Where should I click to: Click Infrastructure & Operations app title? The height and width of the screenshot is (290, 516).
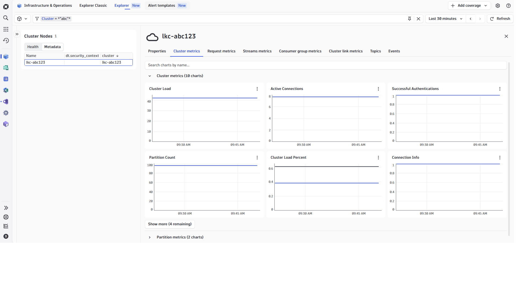(x=48, y=6)
